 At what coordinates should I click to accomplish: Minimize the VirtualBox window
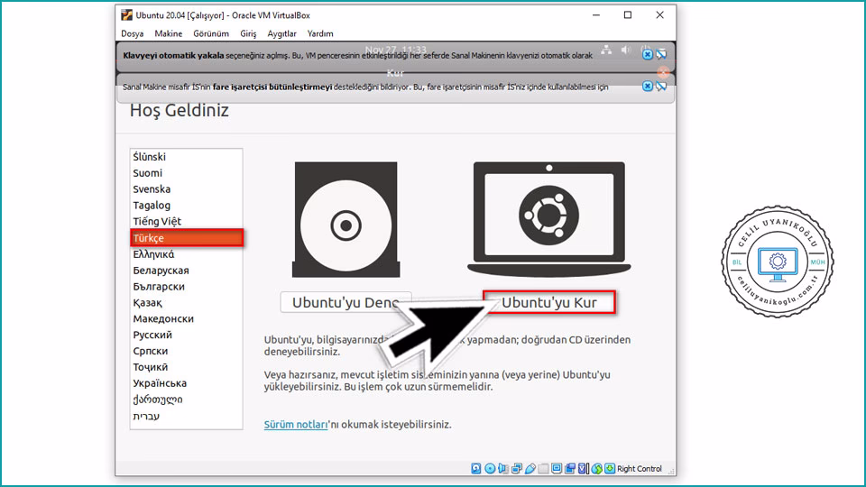596,15
